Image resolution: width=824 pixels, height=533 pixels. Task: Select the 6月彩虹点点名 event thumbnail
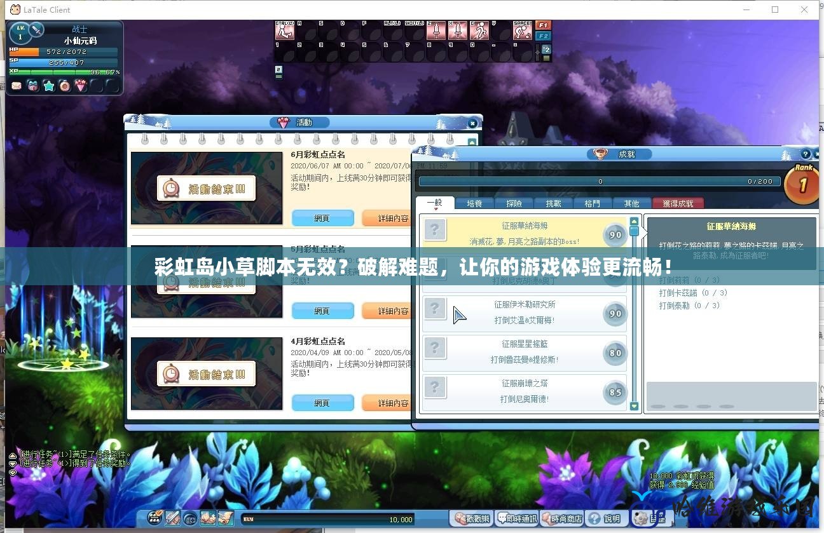[207, 188]
